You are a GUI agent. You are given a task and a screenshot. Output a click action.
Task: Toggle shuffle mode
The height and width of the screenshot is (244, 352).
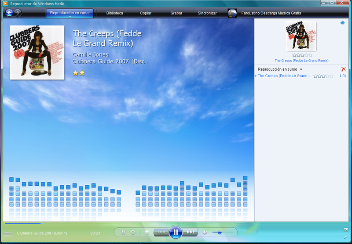[123, 232]
